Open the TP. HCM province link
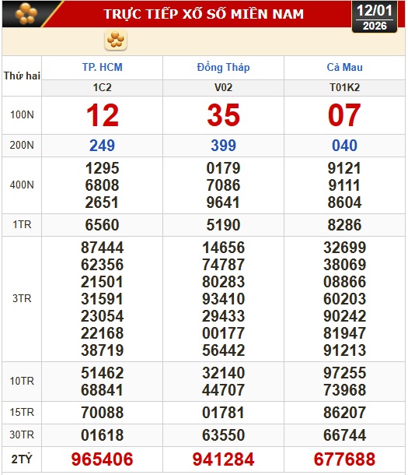The image size is (408, 475). tap(102, 67)
